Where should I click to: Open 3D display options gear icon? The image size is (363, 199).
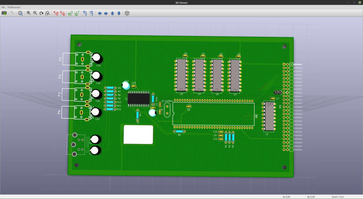point(20,13)
